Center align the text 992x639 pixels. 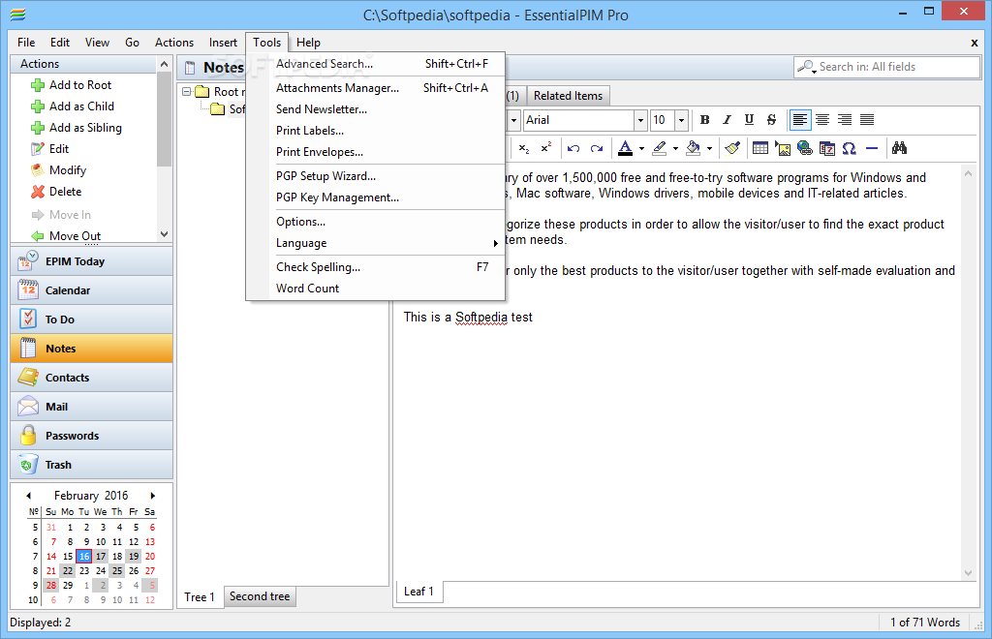click(x=822, y=119)
